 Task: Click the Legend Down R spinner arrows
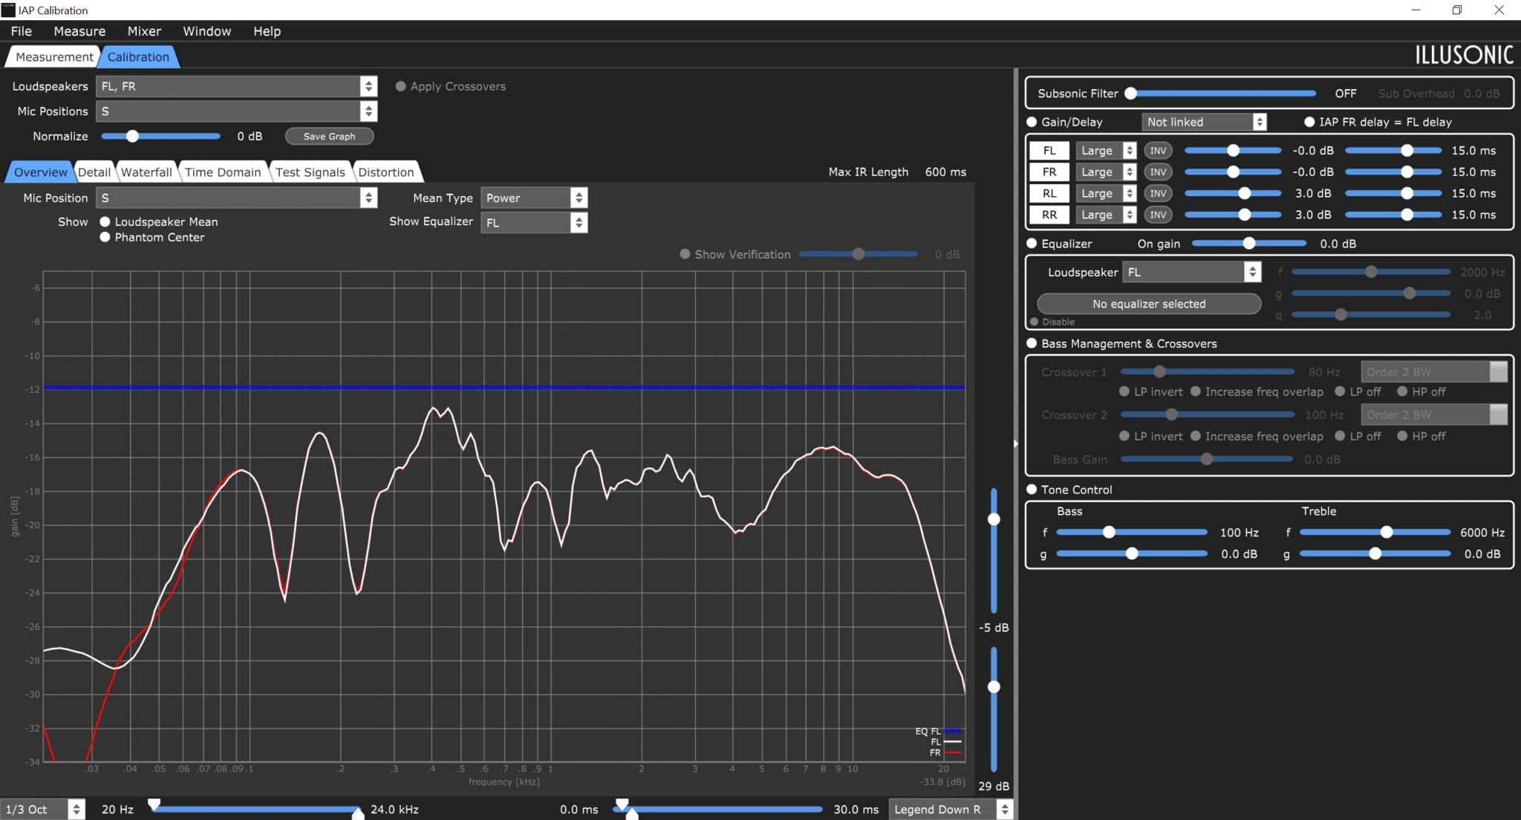1004,809
